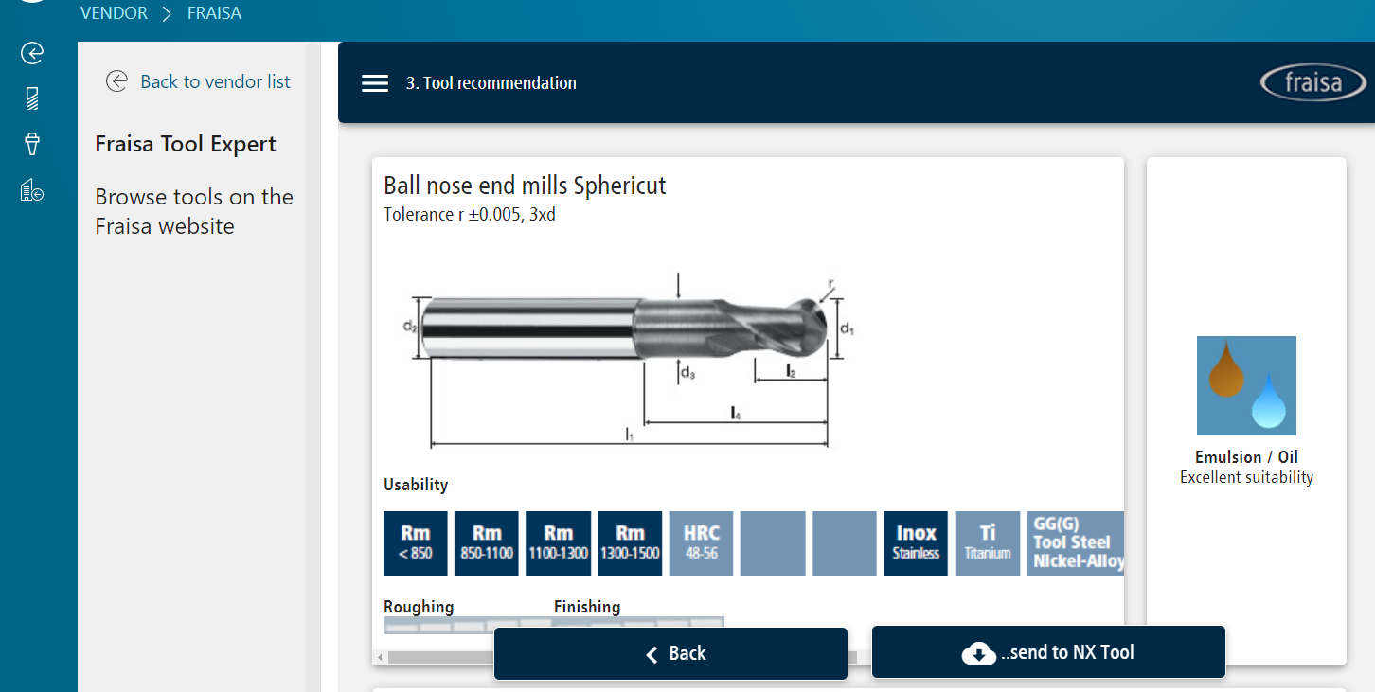
Task: Click the 'Excellent suitability' text
Action: [x=1246, y=478]
